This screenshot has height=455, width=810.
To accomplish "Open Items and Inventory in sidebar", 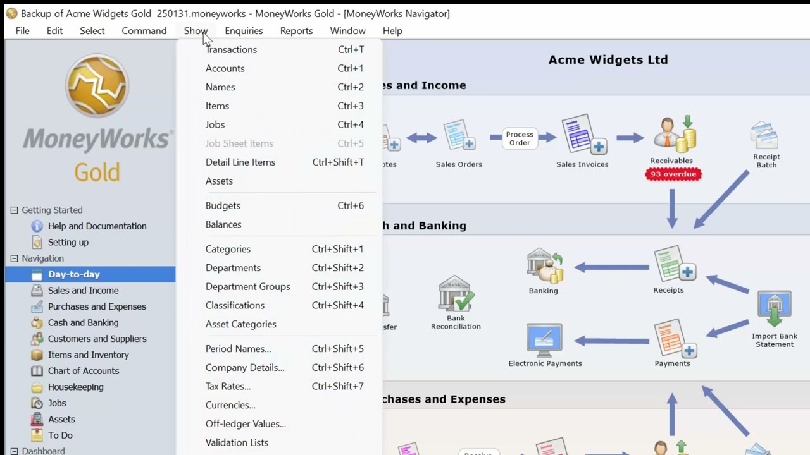I will pos(89,355).
